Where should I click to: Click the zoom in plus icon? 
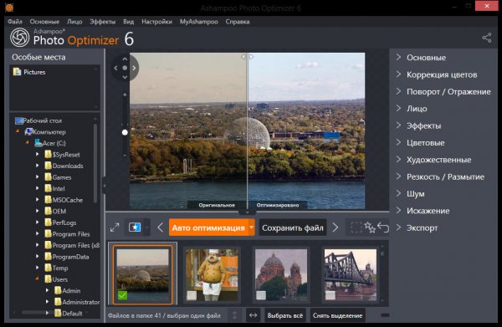click(125, 95)
